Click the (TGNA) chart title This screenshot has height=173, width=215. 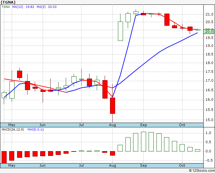(x=8, y=2)
